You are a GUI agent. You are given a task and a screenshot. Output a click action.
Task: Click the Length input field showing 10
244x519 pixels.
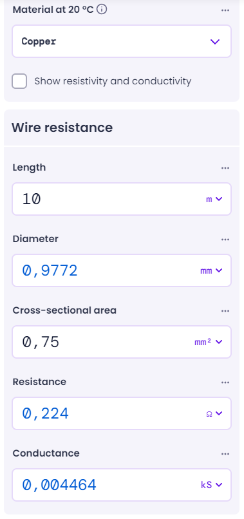tap(108, 199)
